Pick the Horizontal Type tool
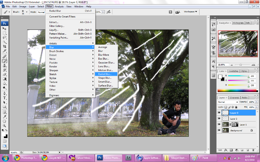Viewport: 260px width, 162px height. pyautogui.click(x=5, y=98)
